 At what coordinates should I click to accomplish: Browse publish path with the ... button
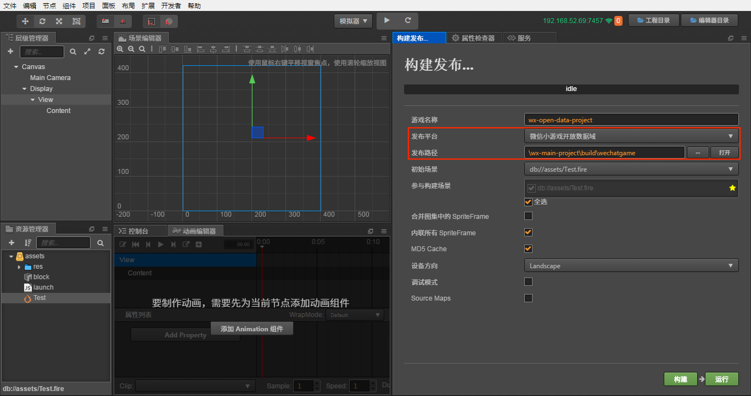coord(698,152)
